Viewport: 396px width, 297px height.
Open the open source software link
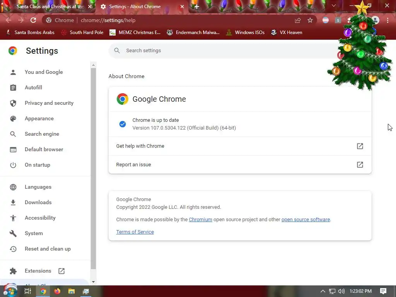coord(306,220)
